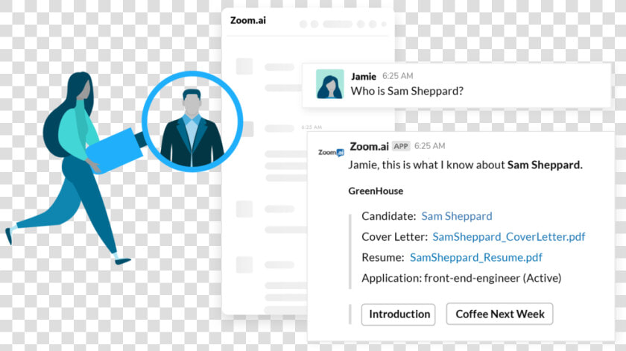Click the 6:25 AM timestamp on Jamie's message
The image size is (626, 351).
coord(398,76)
